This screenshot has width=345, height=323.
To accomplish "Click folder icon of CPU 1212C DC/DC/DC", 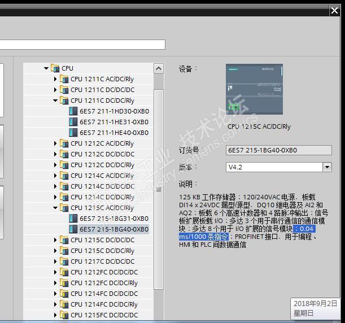I will pyautogui.click(x=64, y=154).
